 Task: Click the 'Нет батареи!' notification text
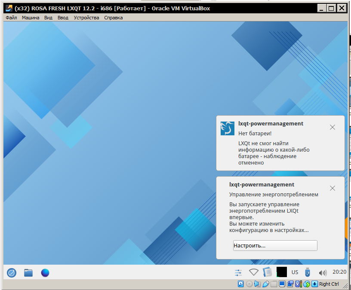coord(255,134)
